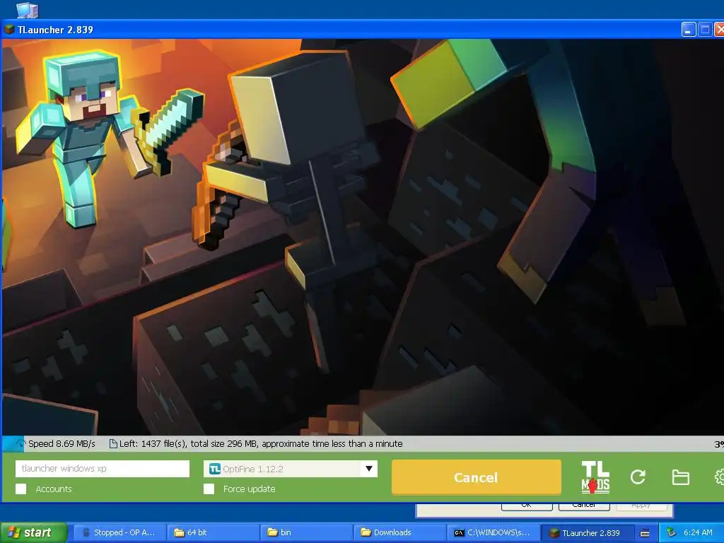Switch to the Downloads taskbar item

(x=400, y=532)
